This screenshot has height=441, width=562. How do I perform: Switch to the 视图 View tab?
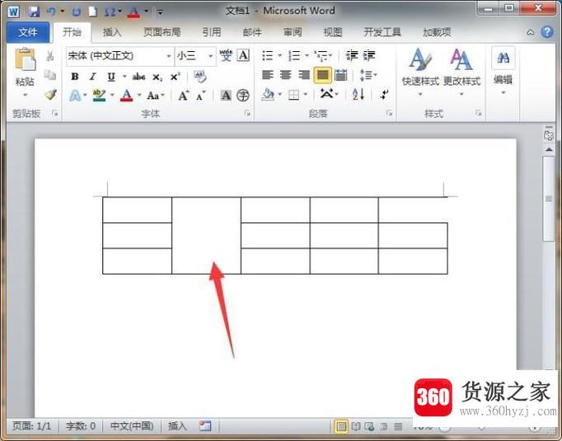333,32
